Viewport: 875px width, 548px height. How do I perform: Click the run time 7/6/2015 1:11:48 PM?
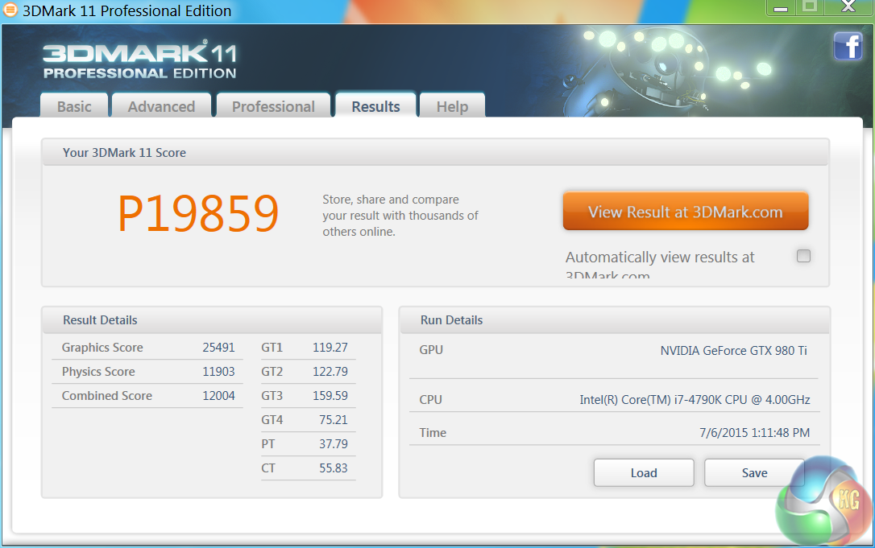[x=754, y=433]
